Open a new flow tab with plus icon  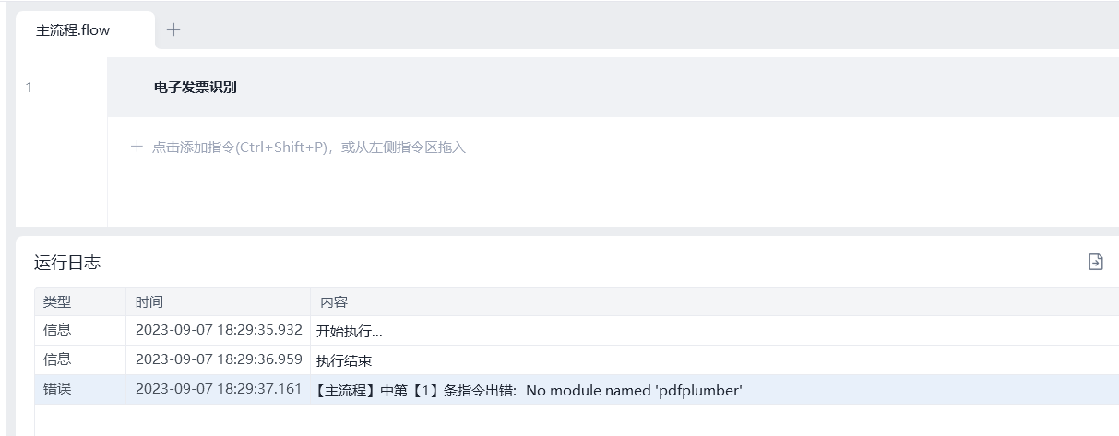[x=173, y=29]
